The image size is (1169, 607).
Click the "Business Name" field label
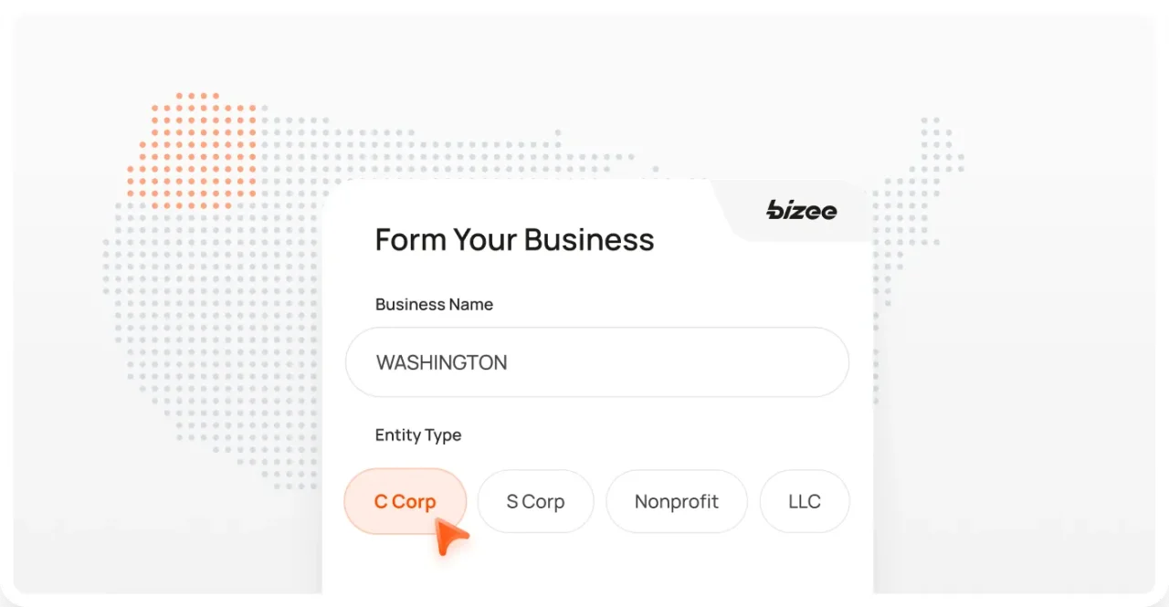[434, 305]
